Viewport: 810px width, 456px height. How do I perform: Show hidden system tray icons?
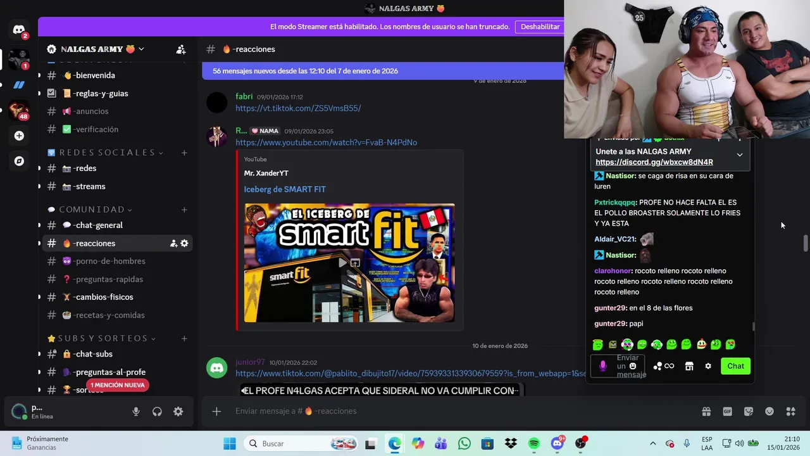(653, 443)
